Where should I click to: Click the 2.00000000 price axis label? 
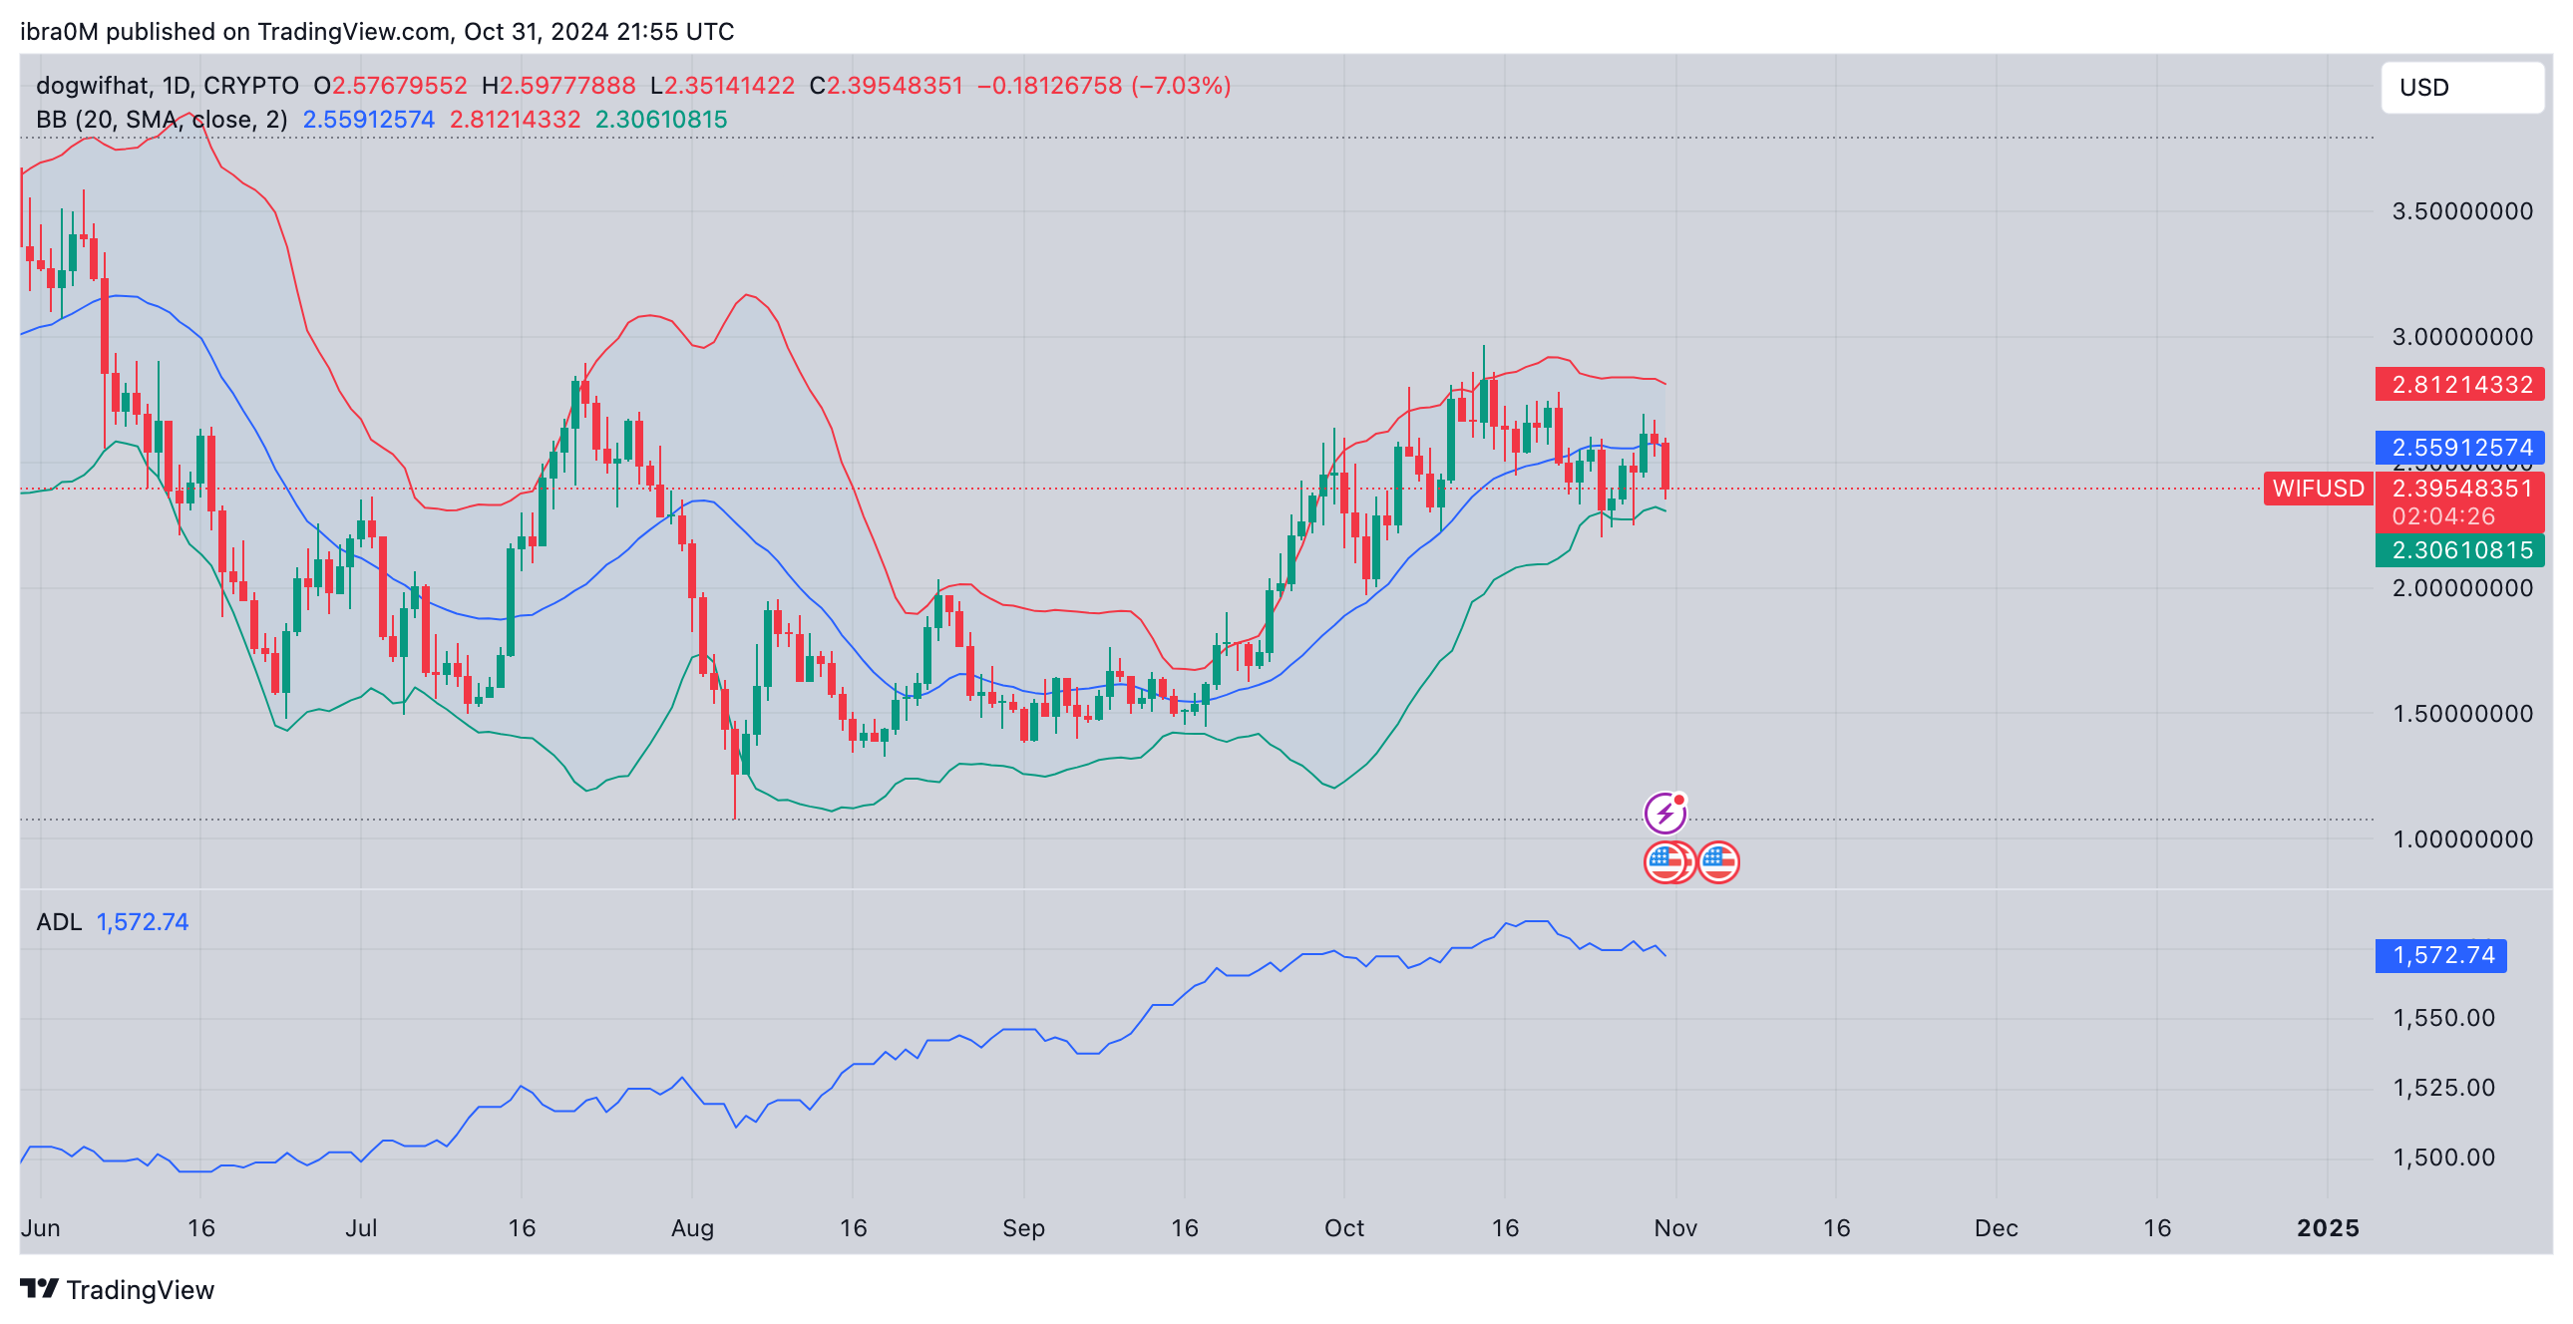(x=2462, y=588)
